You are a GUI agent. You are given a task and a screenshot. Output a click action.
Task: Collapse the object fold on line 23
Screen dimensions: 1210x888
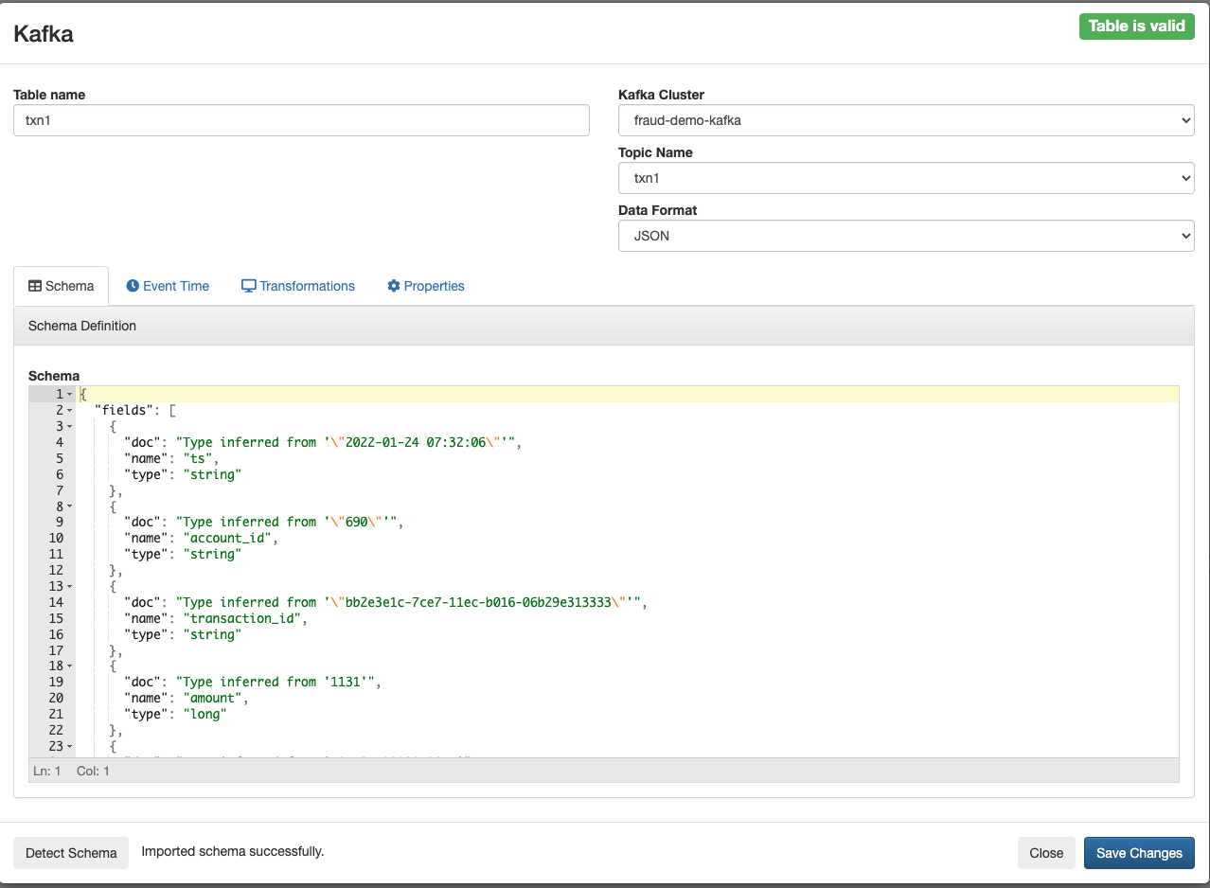pos(70,746)
